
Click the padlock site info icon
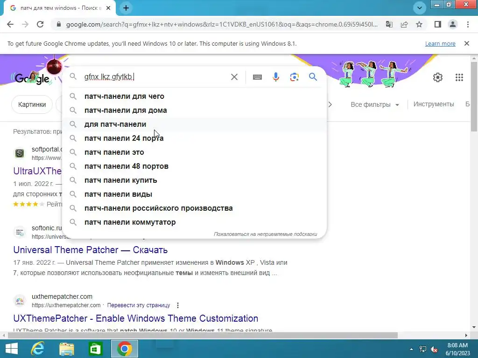59,24
